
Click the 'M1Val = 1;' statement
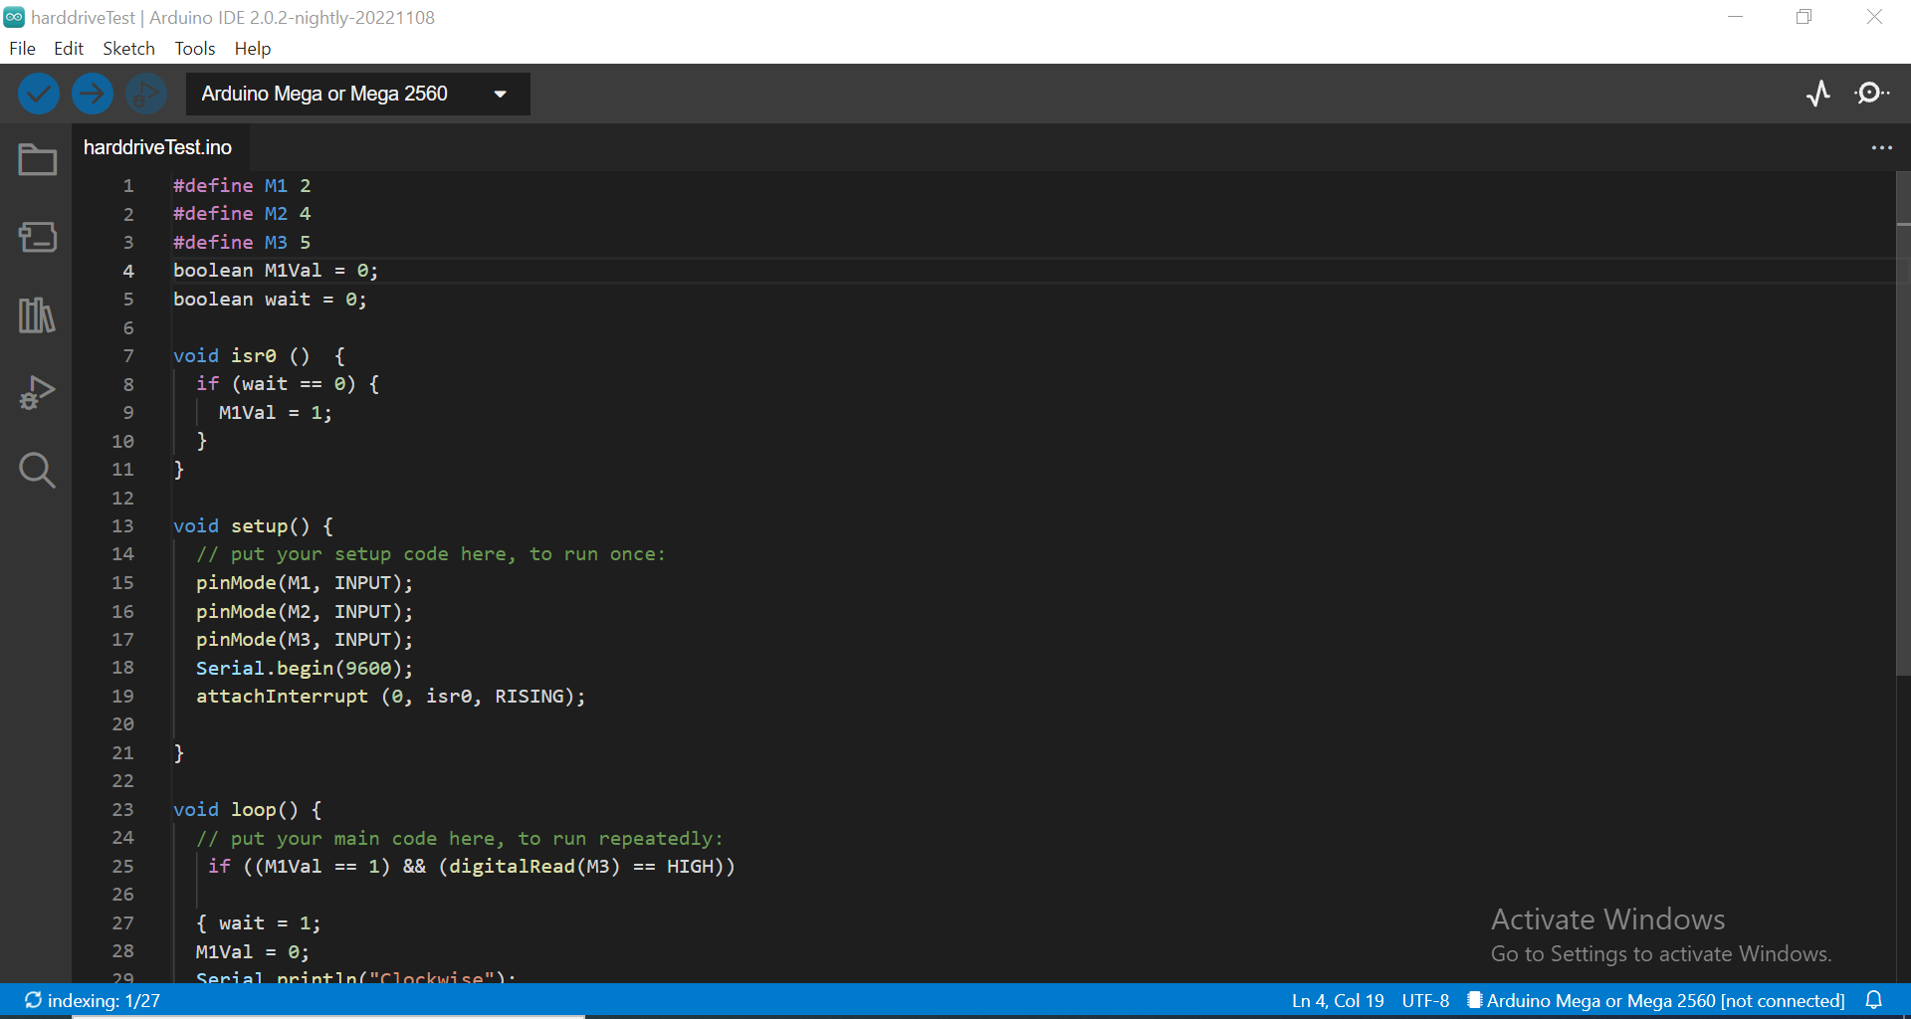point(276,412)
